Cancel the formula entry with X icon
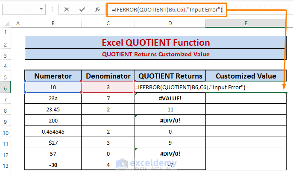 click(x=66, y=9)
